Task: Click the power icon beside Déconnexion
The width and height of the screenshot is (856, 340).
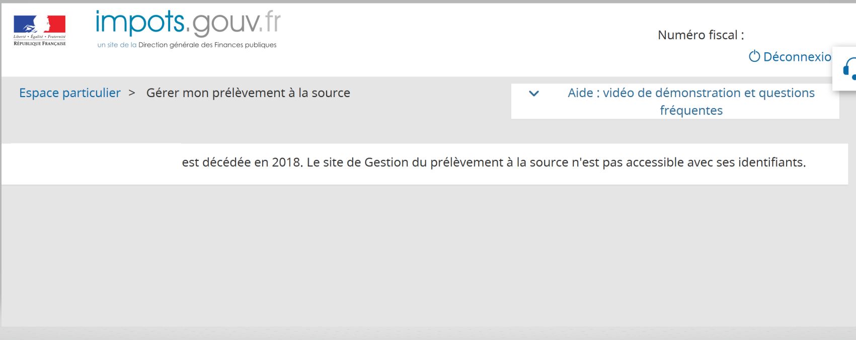Action: click(754, 57)
